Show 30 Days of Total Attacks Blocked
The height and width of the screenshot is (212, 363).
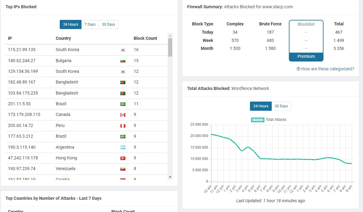coord(281,106)
